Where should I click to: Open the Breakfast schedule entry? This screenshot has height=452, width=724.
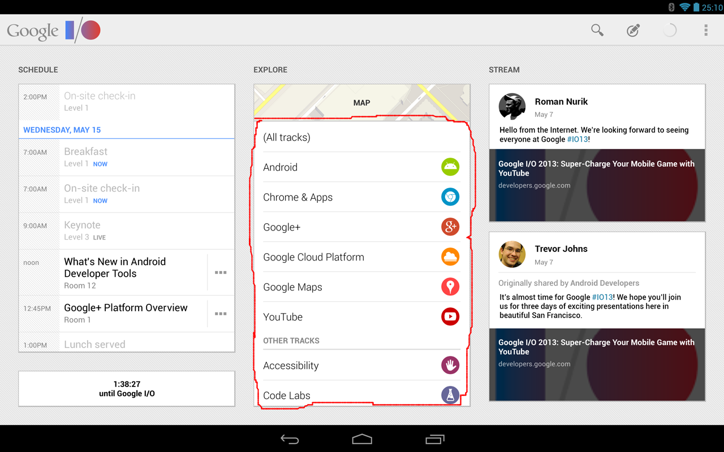point(127,157)
